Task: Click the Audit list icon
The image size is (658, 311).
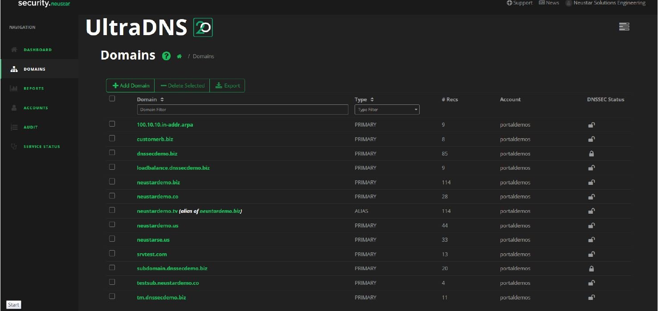Action: tap(14, 127)
